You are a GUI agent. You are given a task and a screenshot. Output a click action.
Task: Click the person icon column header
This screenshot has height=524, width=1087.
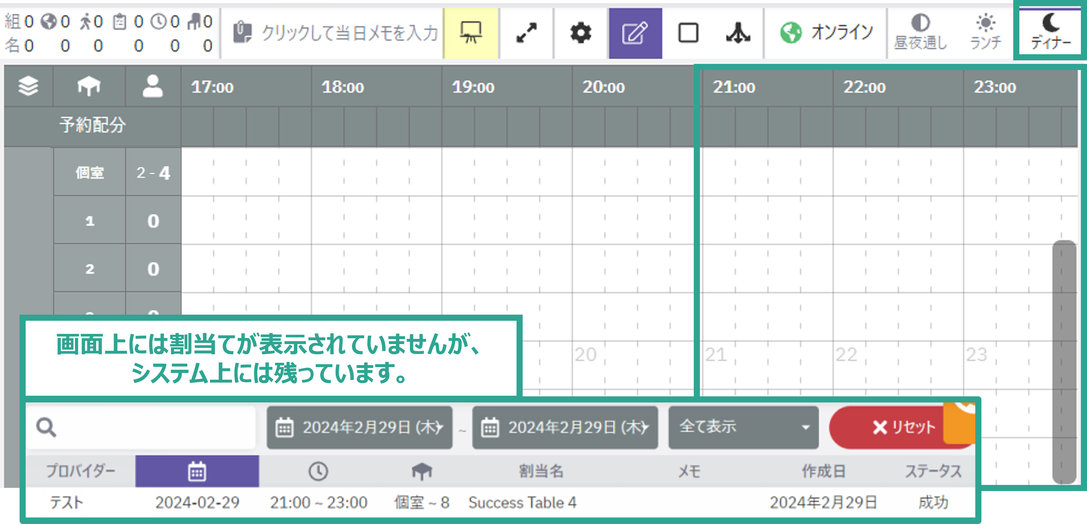pyautogui.click(x=153, y=86)
